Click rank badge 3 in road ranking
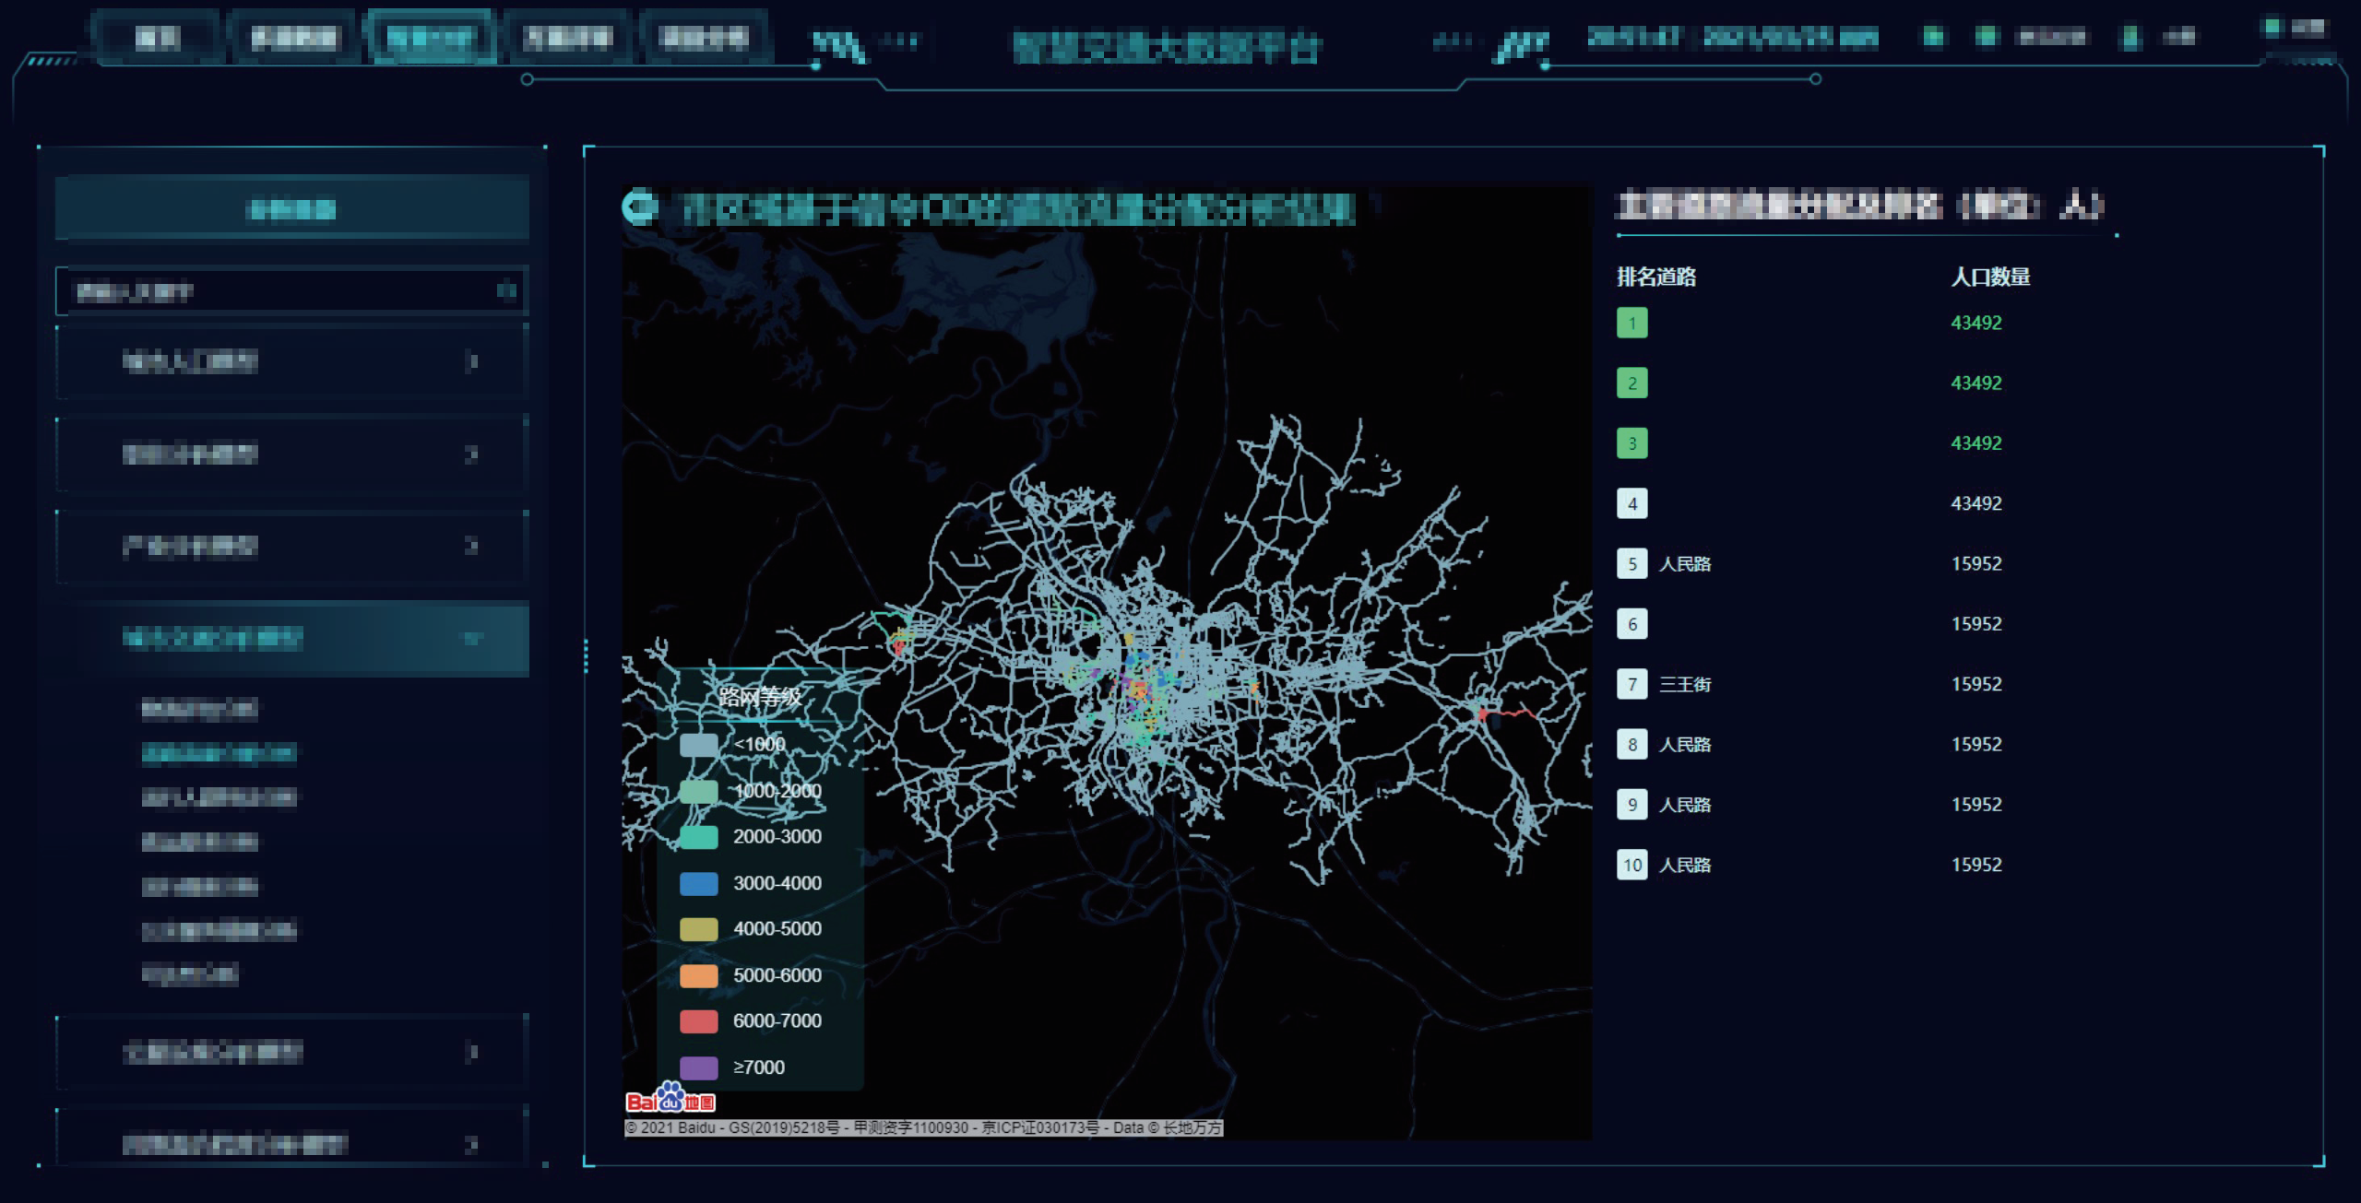The width and height of the screenshot is (2361, 1203). (x=1631, y=443)
